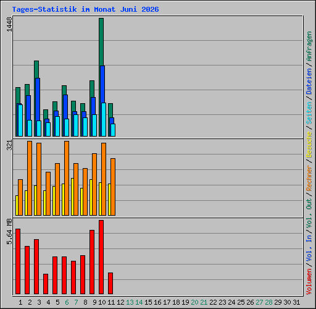The image size is (316, 309).
Task: Click the red Volumen bar for day 4
Action: point(46,284)
